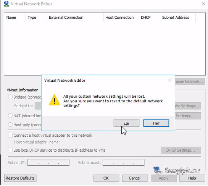Image resolution: width=208 pixels, height=186 pixels.
Task: Select the Host-only radio button
Action: pyautogui.click(x=10, y=125)
